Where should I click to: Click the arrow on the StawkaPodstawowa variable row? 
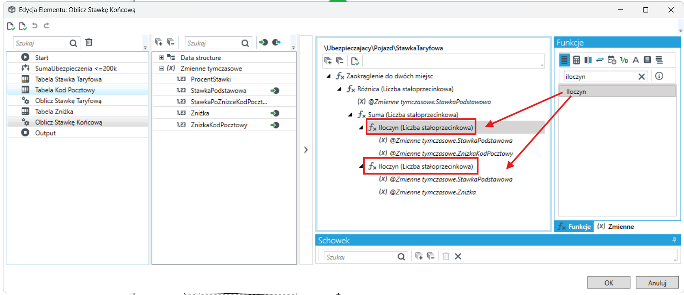(275, 91)
